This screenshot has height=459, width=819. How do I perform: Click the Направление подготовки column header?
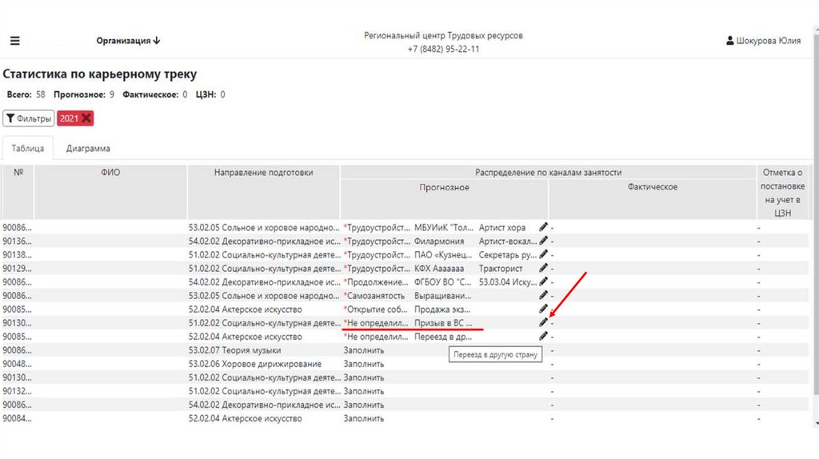(263, 173)
